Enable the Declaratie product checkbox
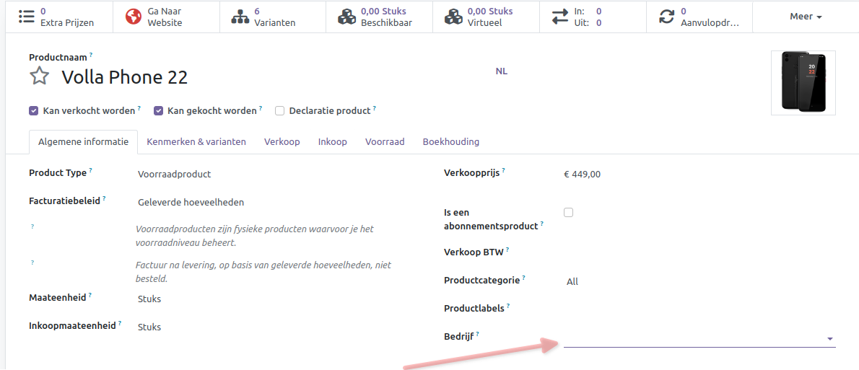The width and height of the screenshot is (859, 370). click(x=279, y=111)
